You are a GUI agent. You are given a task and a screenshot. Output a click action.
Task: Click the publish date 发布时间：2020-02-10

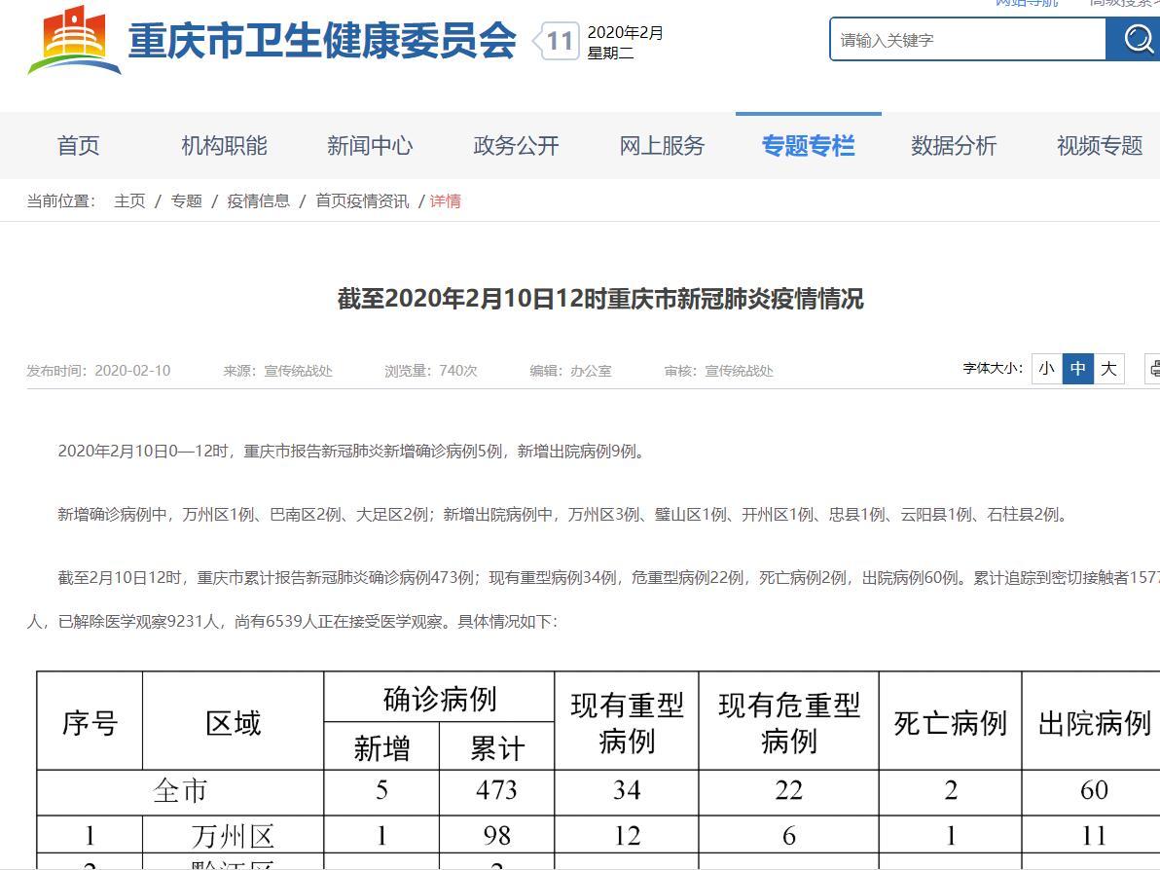point(98,371)
